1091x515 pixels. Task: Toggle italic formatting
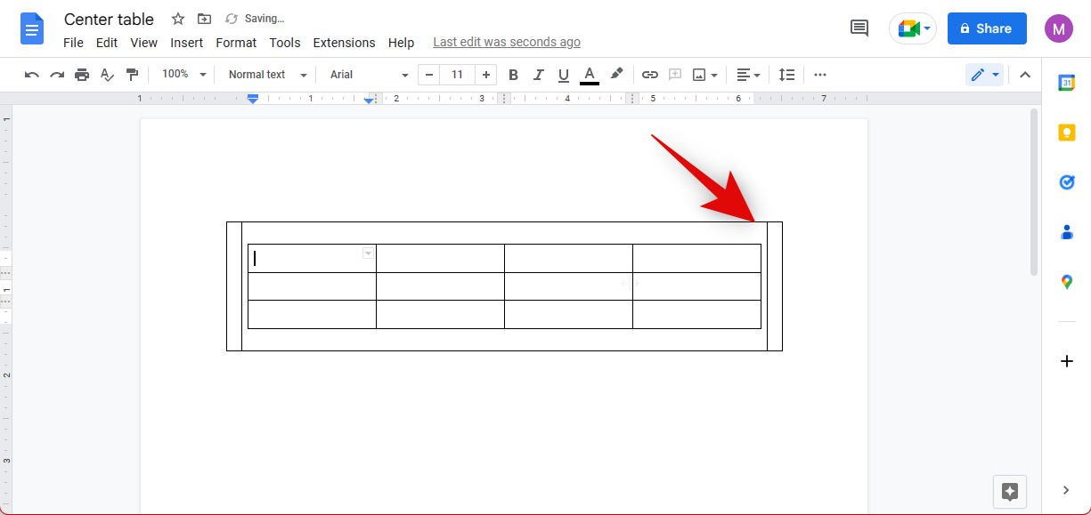tap(538, 75)
